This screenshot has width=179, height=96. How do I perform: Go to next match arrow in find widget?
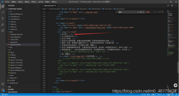tap(157, 12)
